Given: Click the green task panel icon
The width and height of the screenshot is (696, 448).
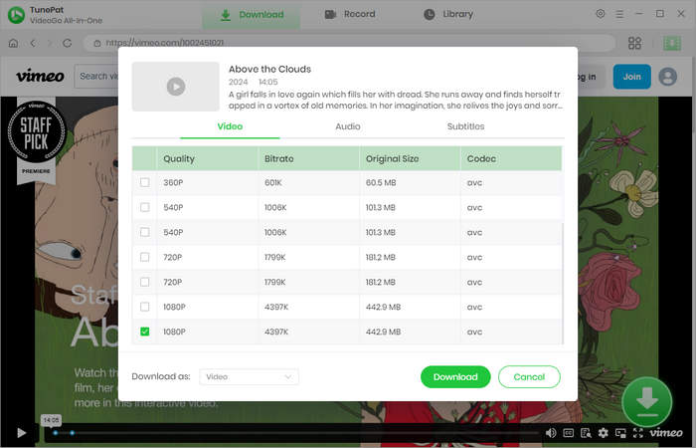Looking at the screenshot, I should [x=672, y=43].
